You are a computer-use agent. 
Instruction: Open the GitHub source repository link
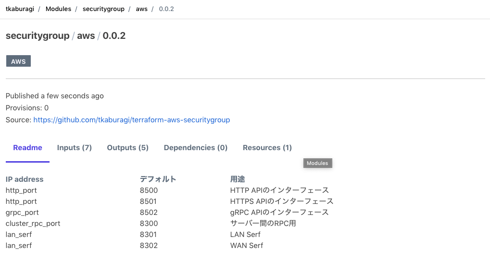pos(131,120)
